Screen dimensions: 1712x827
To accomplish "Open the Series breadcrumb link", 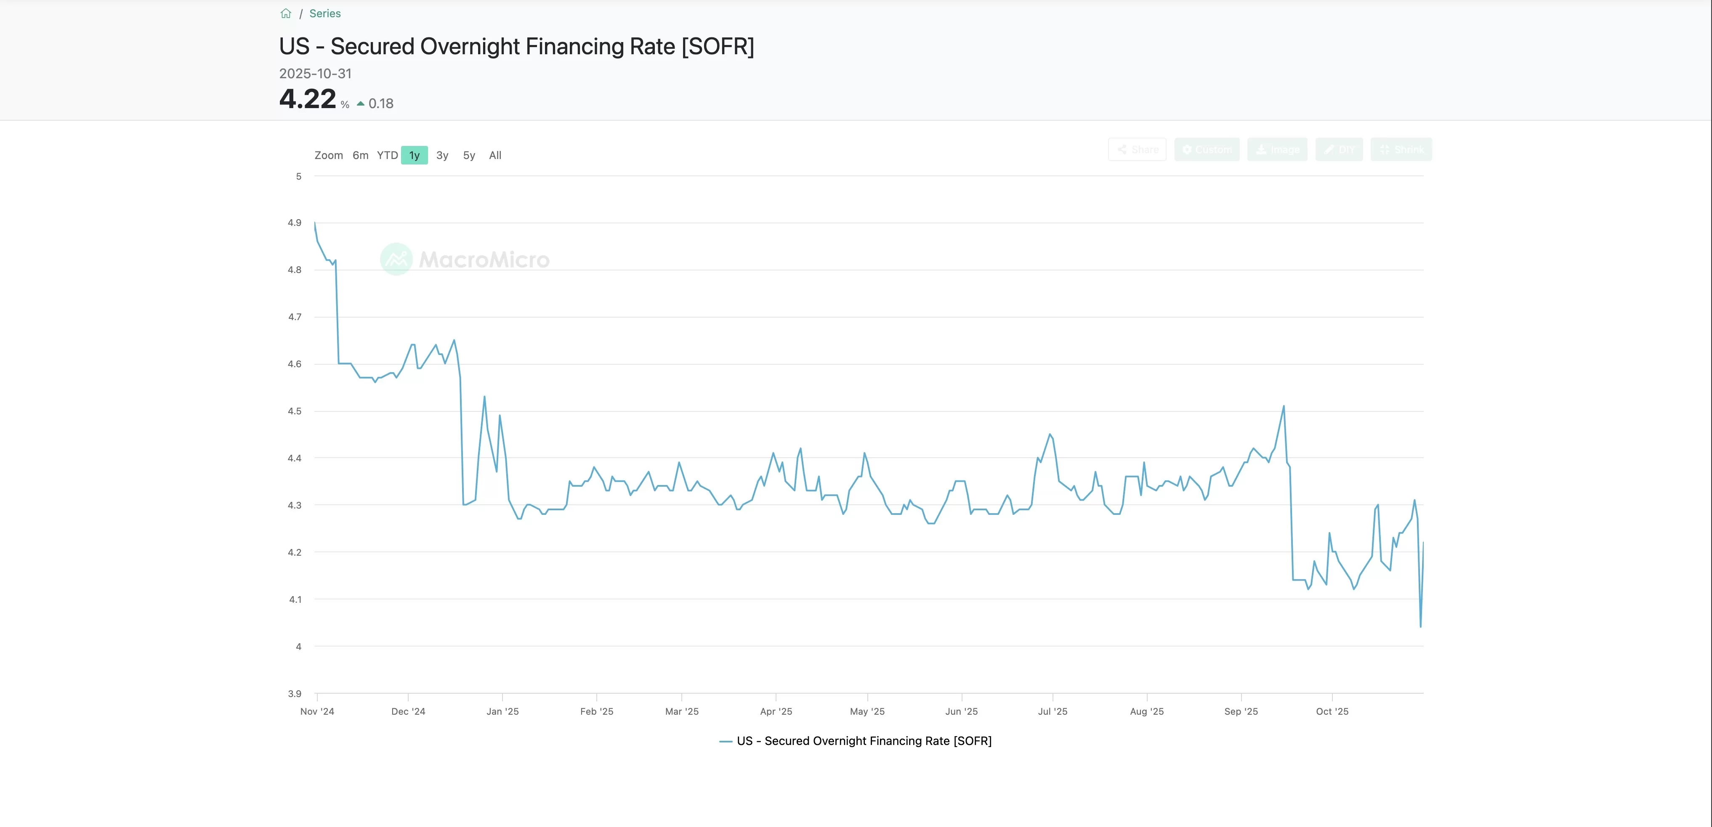I will pos(325,13).
